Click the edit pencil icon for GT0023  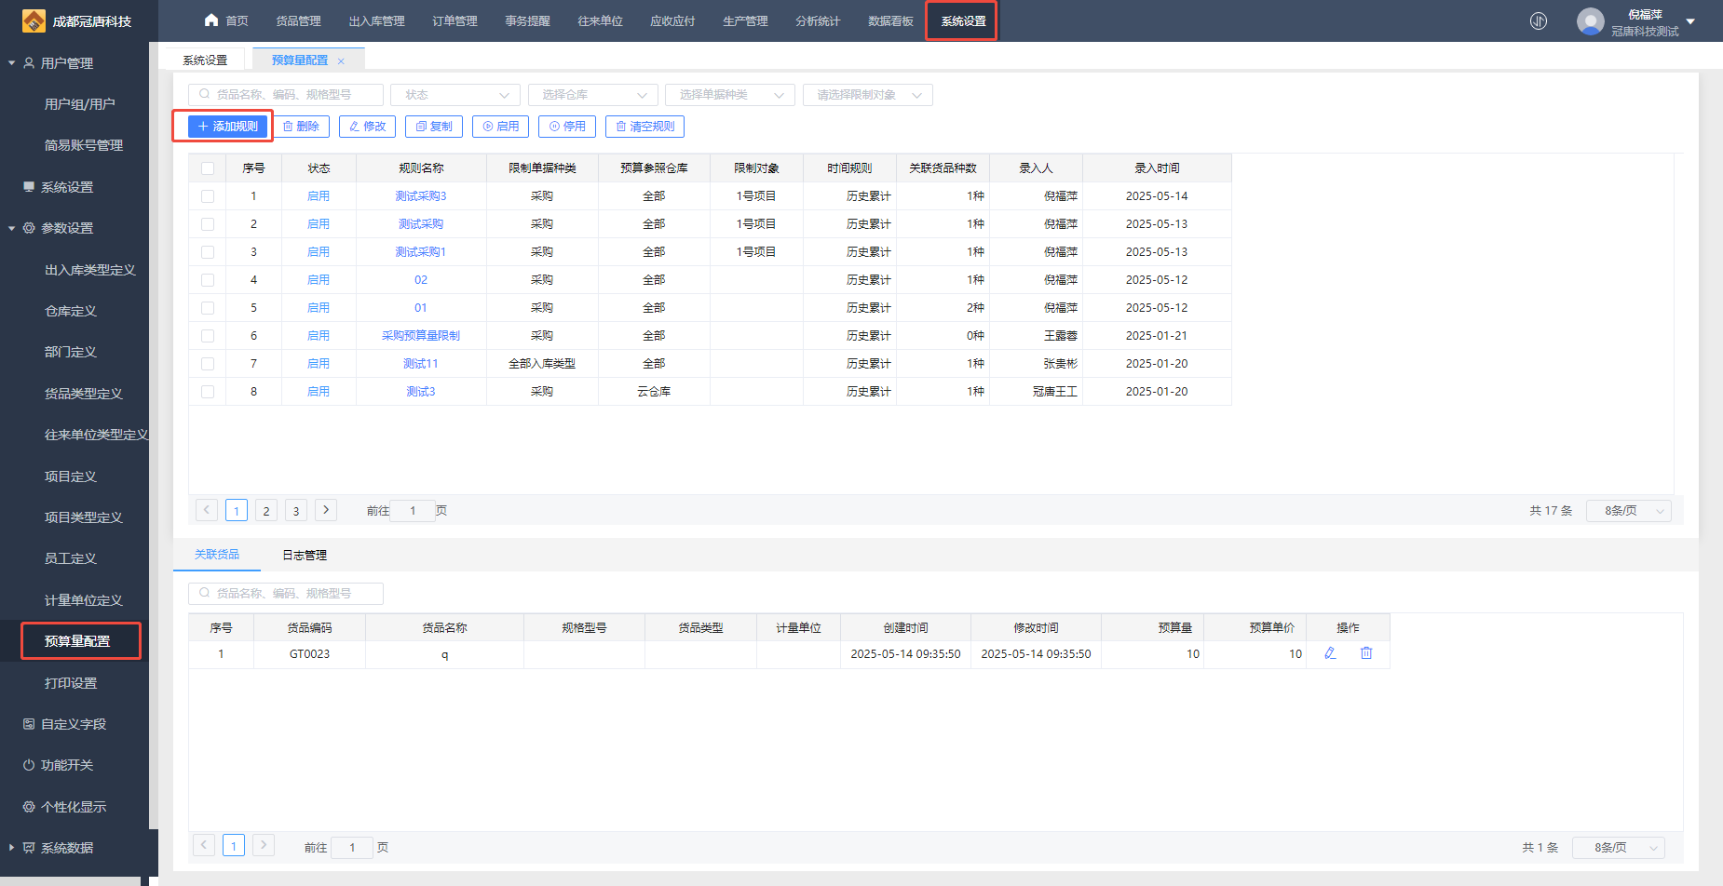[1330, 653]
